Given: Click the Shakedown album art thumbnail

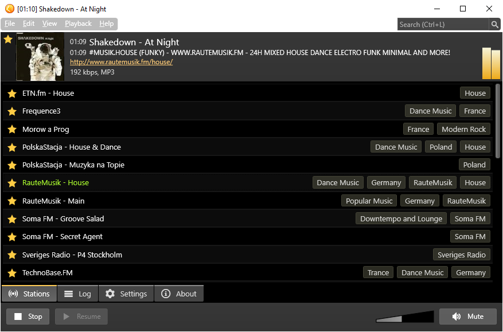Looking at the screenshot, I should tap(40, 57).
